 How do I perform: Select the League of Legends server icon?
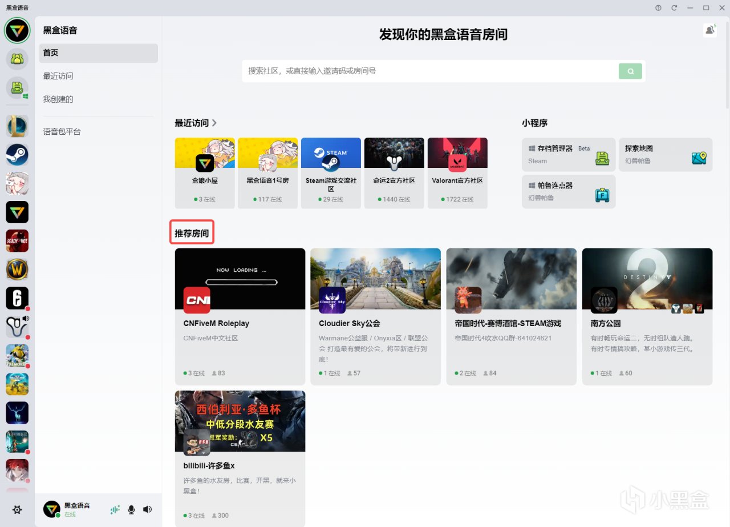pyautogui.click(x=17, y=126)
